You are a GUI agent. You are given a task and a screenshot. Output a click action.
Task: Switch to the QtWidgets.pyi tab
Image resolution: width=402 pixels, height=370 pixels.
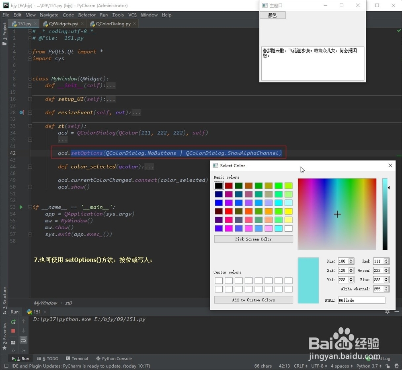point(64,24)
